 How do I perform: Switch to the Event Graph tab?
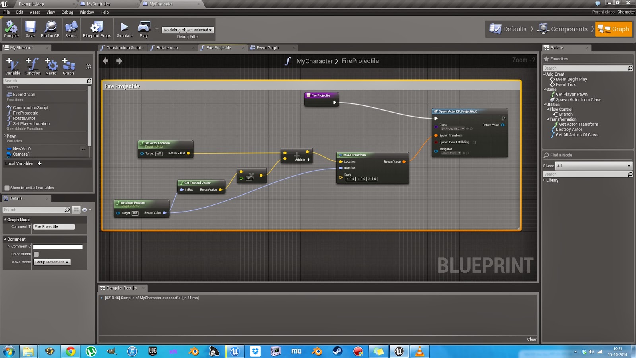[x=268, y=47]
